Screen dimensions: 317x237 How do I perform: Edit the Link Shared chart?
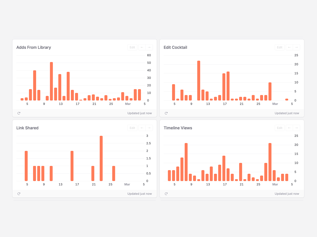pyautogui.click(x=132, y=128)
